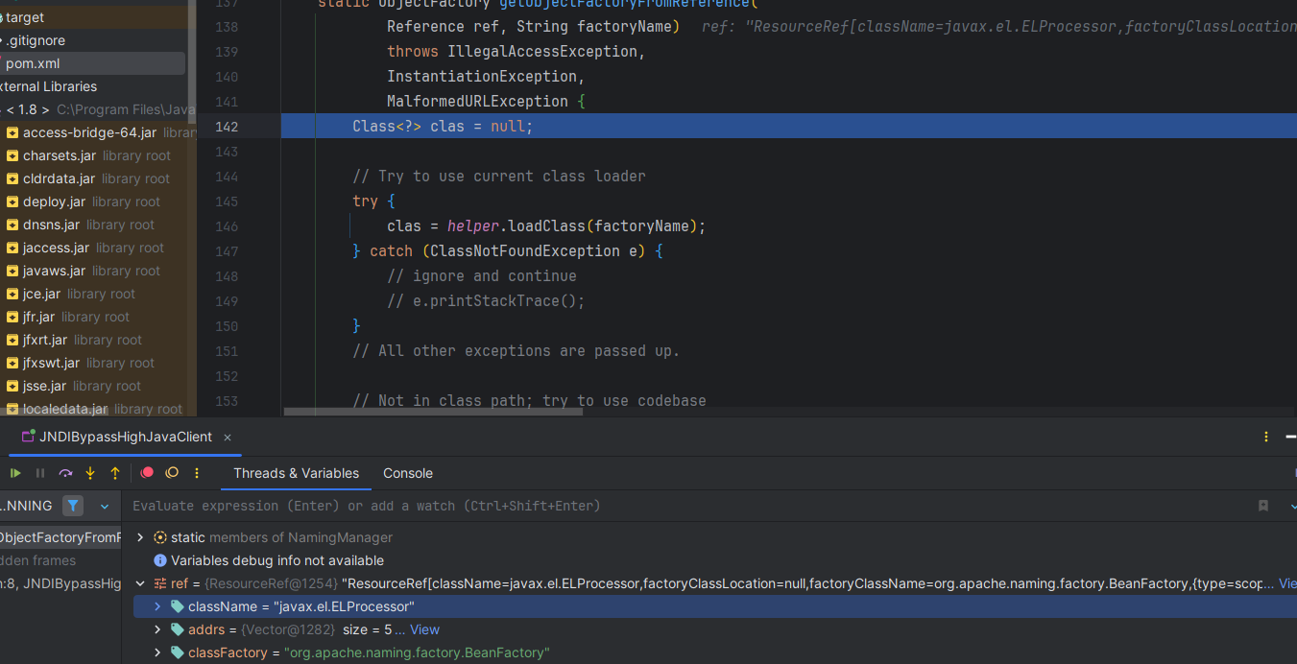The image size is (1297, 664).
Task: Click the watch bookmark icon in evaluate bar
Action: point(1263,506)
